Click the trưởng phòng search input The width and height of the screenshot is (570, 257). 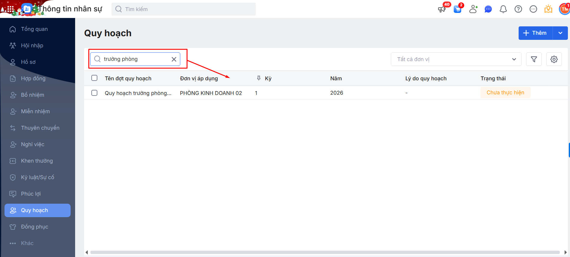tap(135, 59)
